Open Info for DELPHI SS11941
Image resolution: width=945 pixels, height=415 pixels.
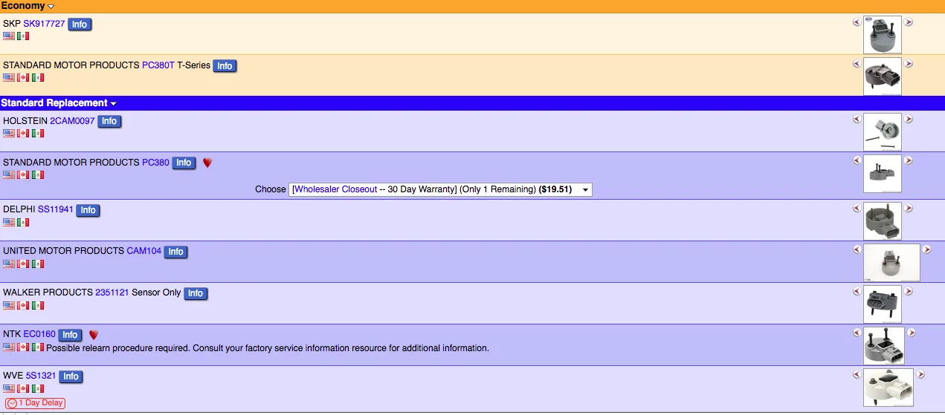[88, 210]
